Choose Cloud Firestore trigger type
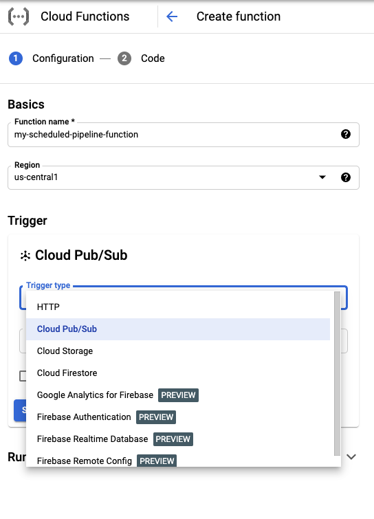Viewport: 374px width, 519px height. (178, 373)
